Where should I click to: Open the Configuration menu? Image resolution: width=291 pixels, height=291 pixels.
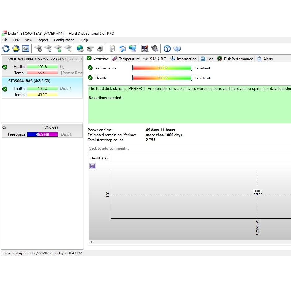point(64,40)
